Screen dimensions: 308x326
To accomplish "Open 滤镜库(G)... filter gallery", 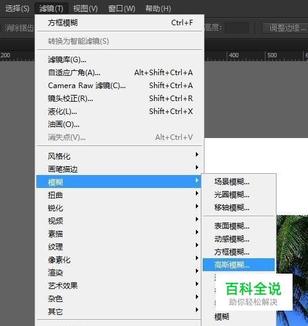I will click(x=120, y=60).
